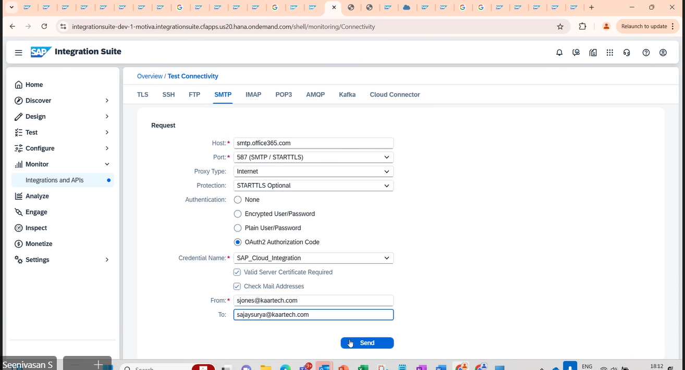685x370 pixels.
Task: Select OAuth2 Authorization Code authentication
Action: (238, 242)
